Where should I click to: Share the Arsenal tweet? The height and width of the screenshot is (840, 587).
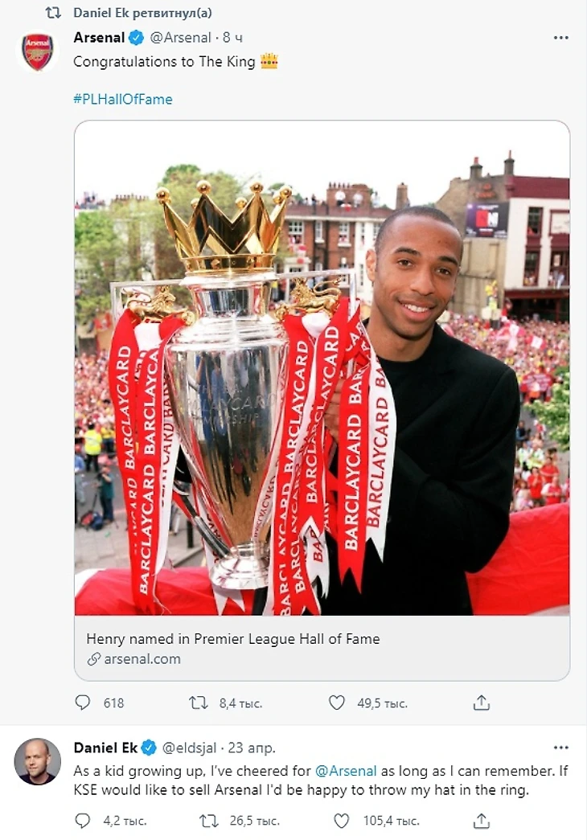[x=481, y=703]
